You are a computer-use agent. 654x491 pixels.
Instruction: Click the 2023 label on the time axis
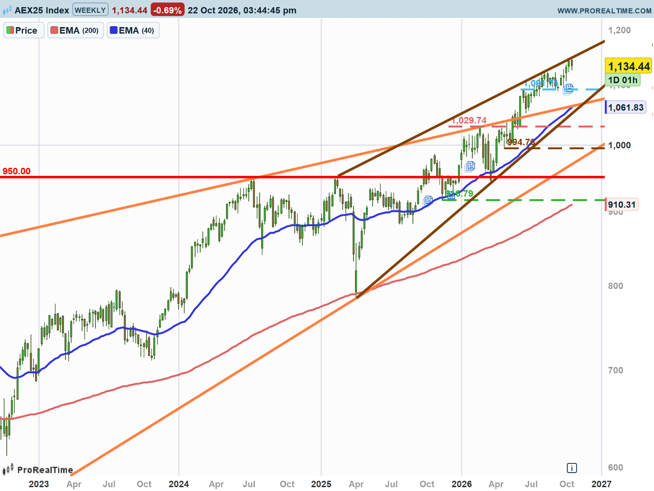[39, 484]
